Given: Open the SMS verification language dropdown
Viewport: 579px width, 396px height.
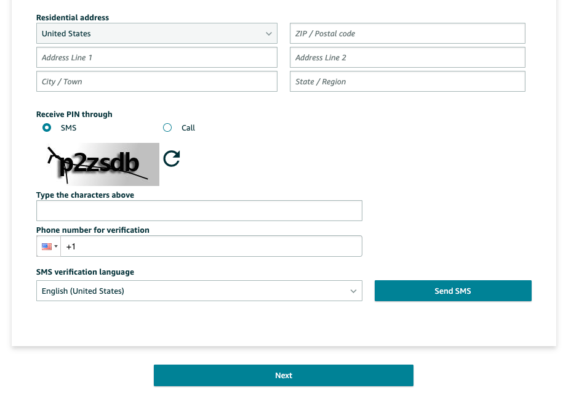Looking at the screenshot, I should pyautogui.click(x=199, y=290).
